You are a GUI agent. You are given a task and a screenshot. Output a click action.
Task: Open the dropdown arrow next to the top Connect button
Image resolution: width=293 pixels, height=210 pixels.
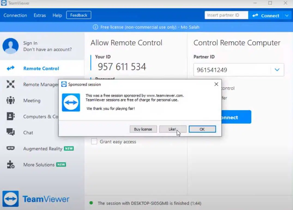tap(287, 16)
